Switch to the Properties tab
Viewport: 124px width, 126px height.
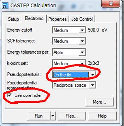coord(58,19)
